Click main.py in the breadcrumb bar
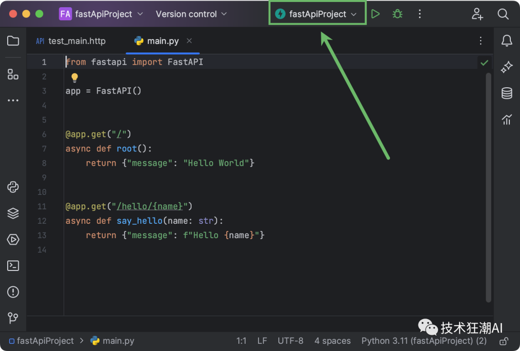520x351 pixels. 113,341
